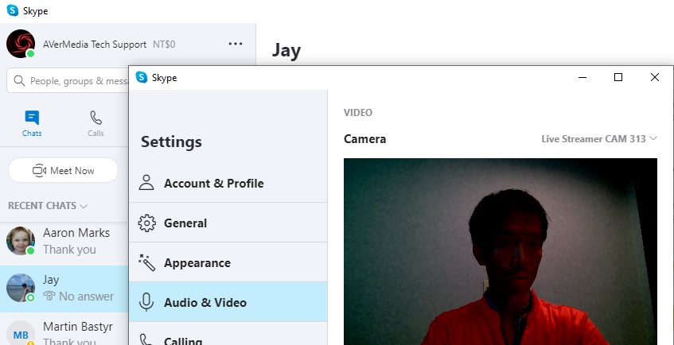Open General settings
Screen dimensions: 674x345
click(x=228, y=223)
